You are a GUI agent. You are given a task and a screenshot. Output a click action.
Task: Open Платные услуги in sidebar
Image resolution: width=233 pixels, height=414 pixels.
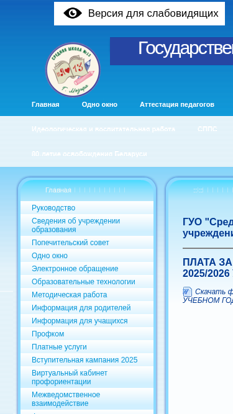tap(59, 347)
